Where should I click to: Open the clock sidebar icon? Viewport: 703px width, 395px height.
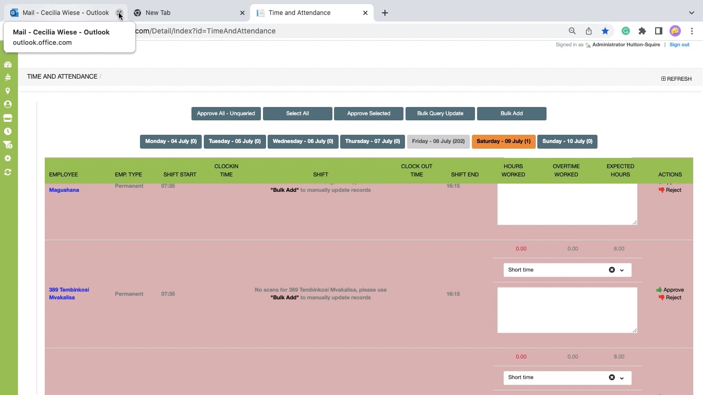pos(8,131)
